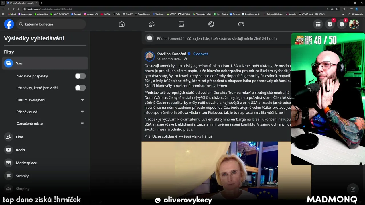Select the Skupiny filter
365x205 pixels.
pos(45,189)
